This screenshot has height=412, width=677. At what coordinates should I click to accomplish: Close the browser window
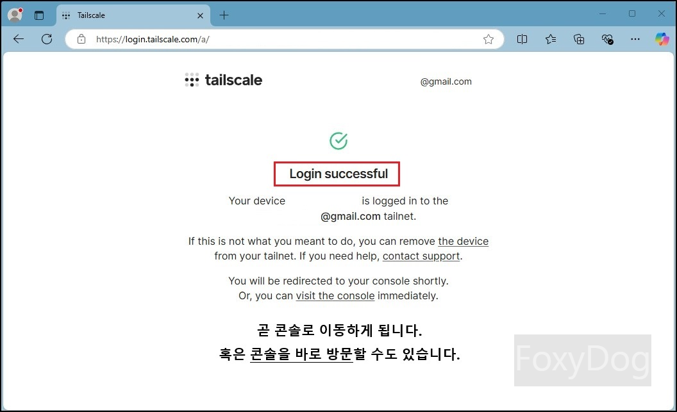662,14
